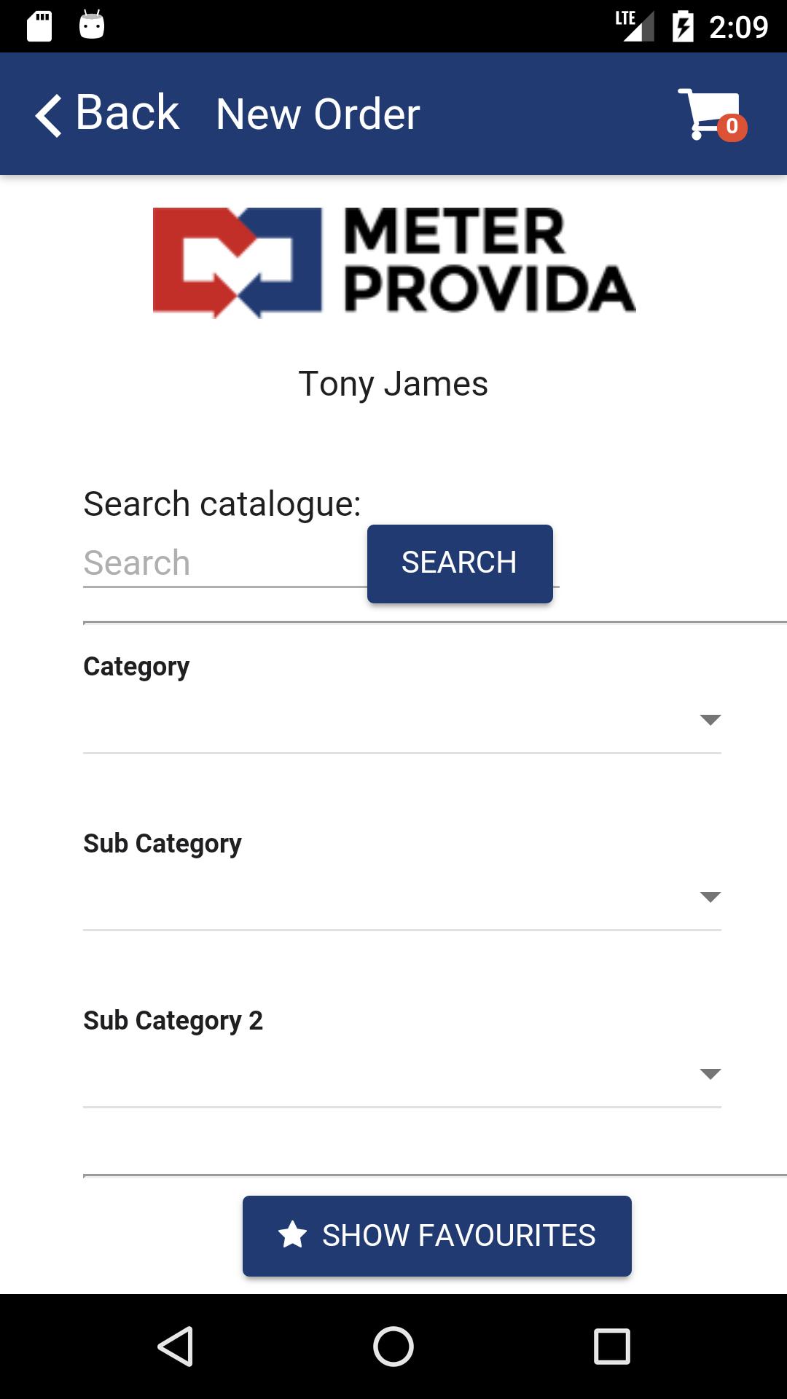The image size is (787, 1399).
Task: Expand the Sub Category 2 dropdown arrow
Action: click(710, 1074)
